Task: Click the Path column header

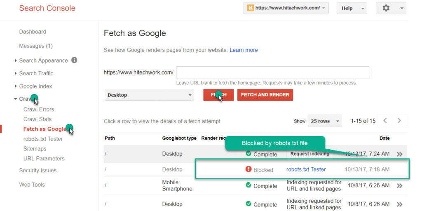Action: [x=110, y=138]
